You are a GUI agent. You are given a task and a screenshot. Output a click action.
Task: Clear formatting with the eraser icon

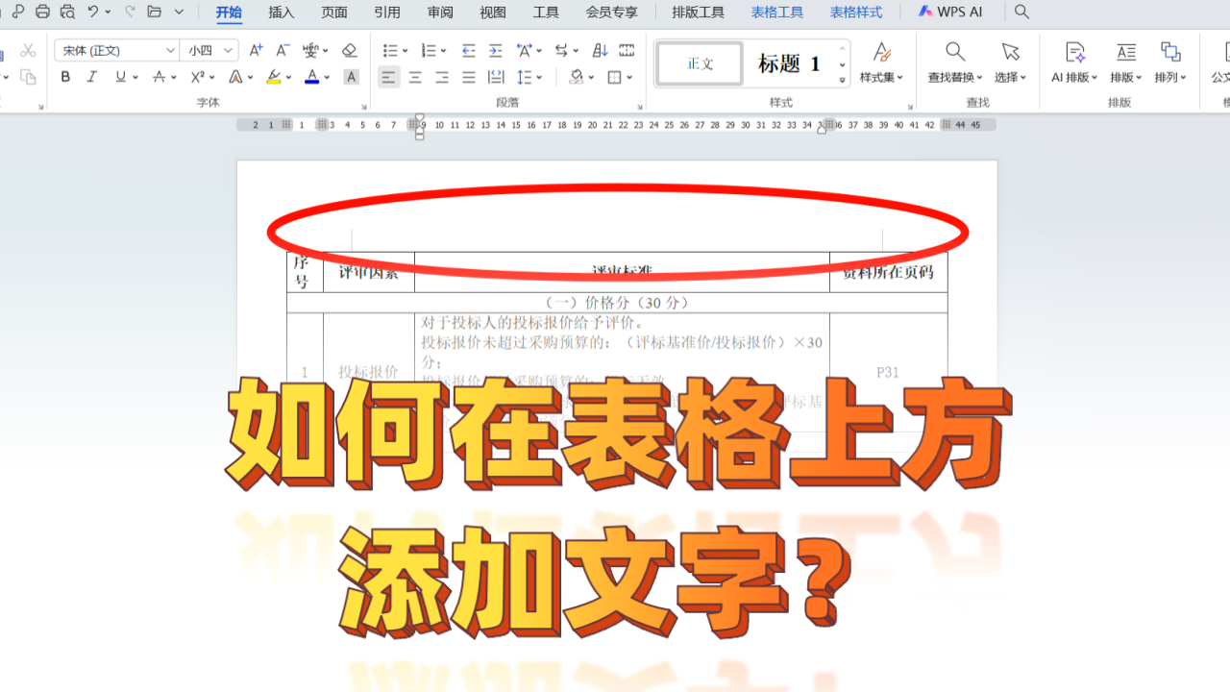pos(350,50)
